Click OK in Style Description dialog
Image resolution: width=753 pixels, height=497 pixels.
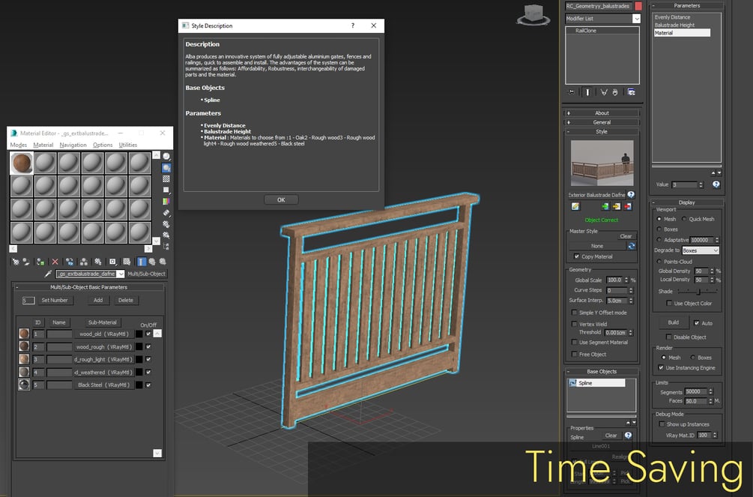coord(281,199)
